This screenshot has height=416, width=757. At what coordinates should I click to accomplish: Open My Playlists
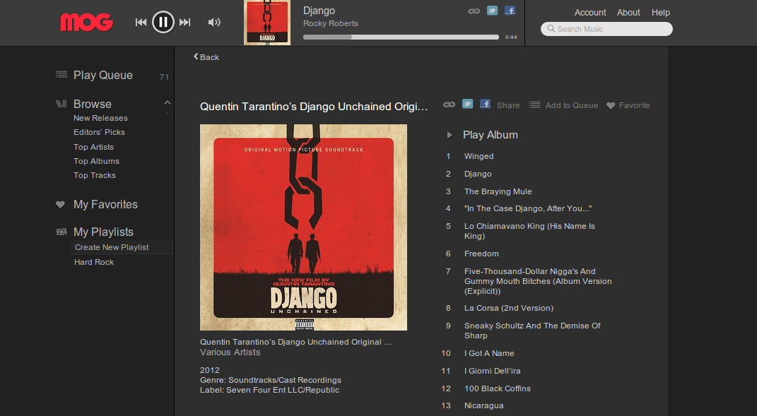point(103,232)
